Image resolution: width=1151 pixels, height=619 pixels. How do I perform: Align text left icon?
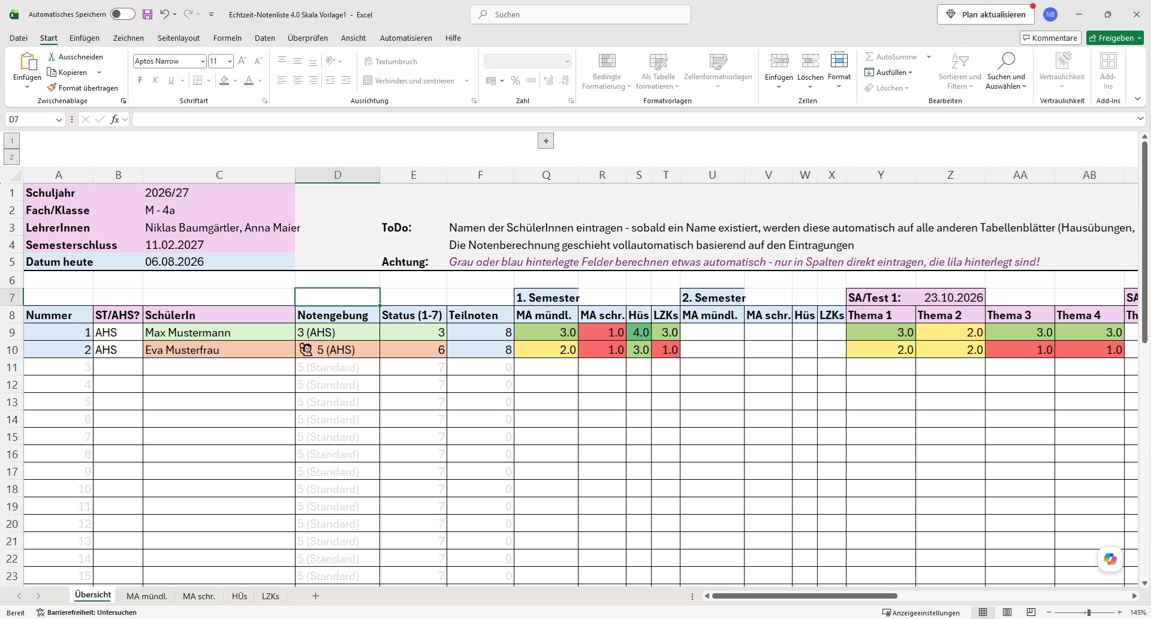(x=282, y=80)
